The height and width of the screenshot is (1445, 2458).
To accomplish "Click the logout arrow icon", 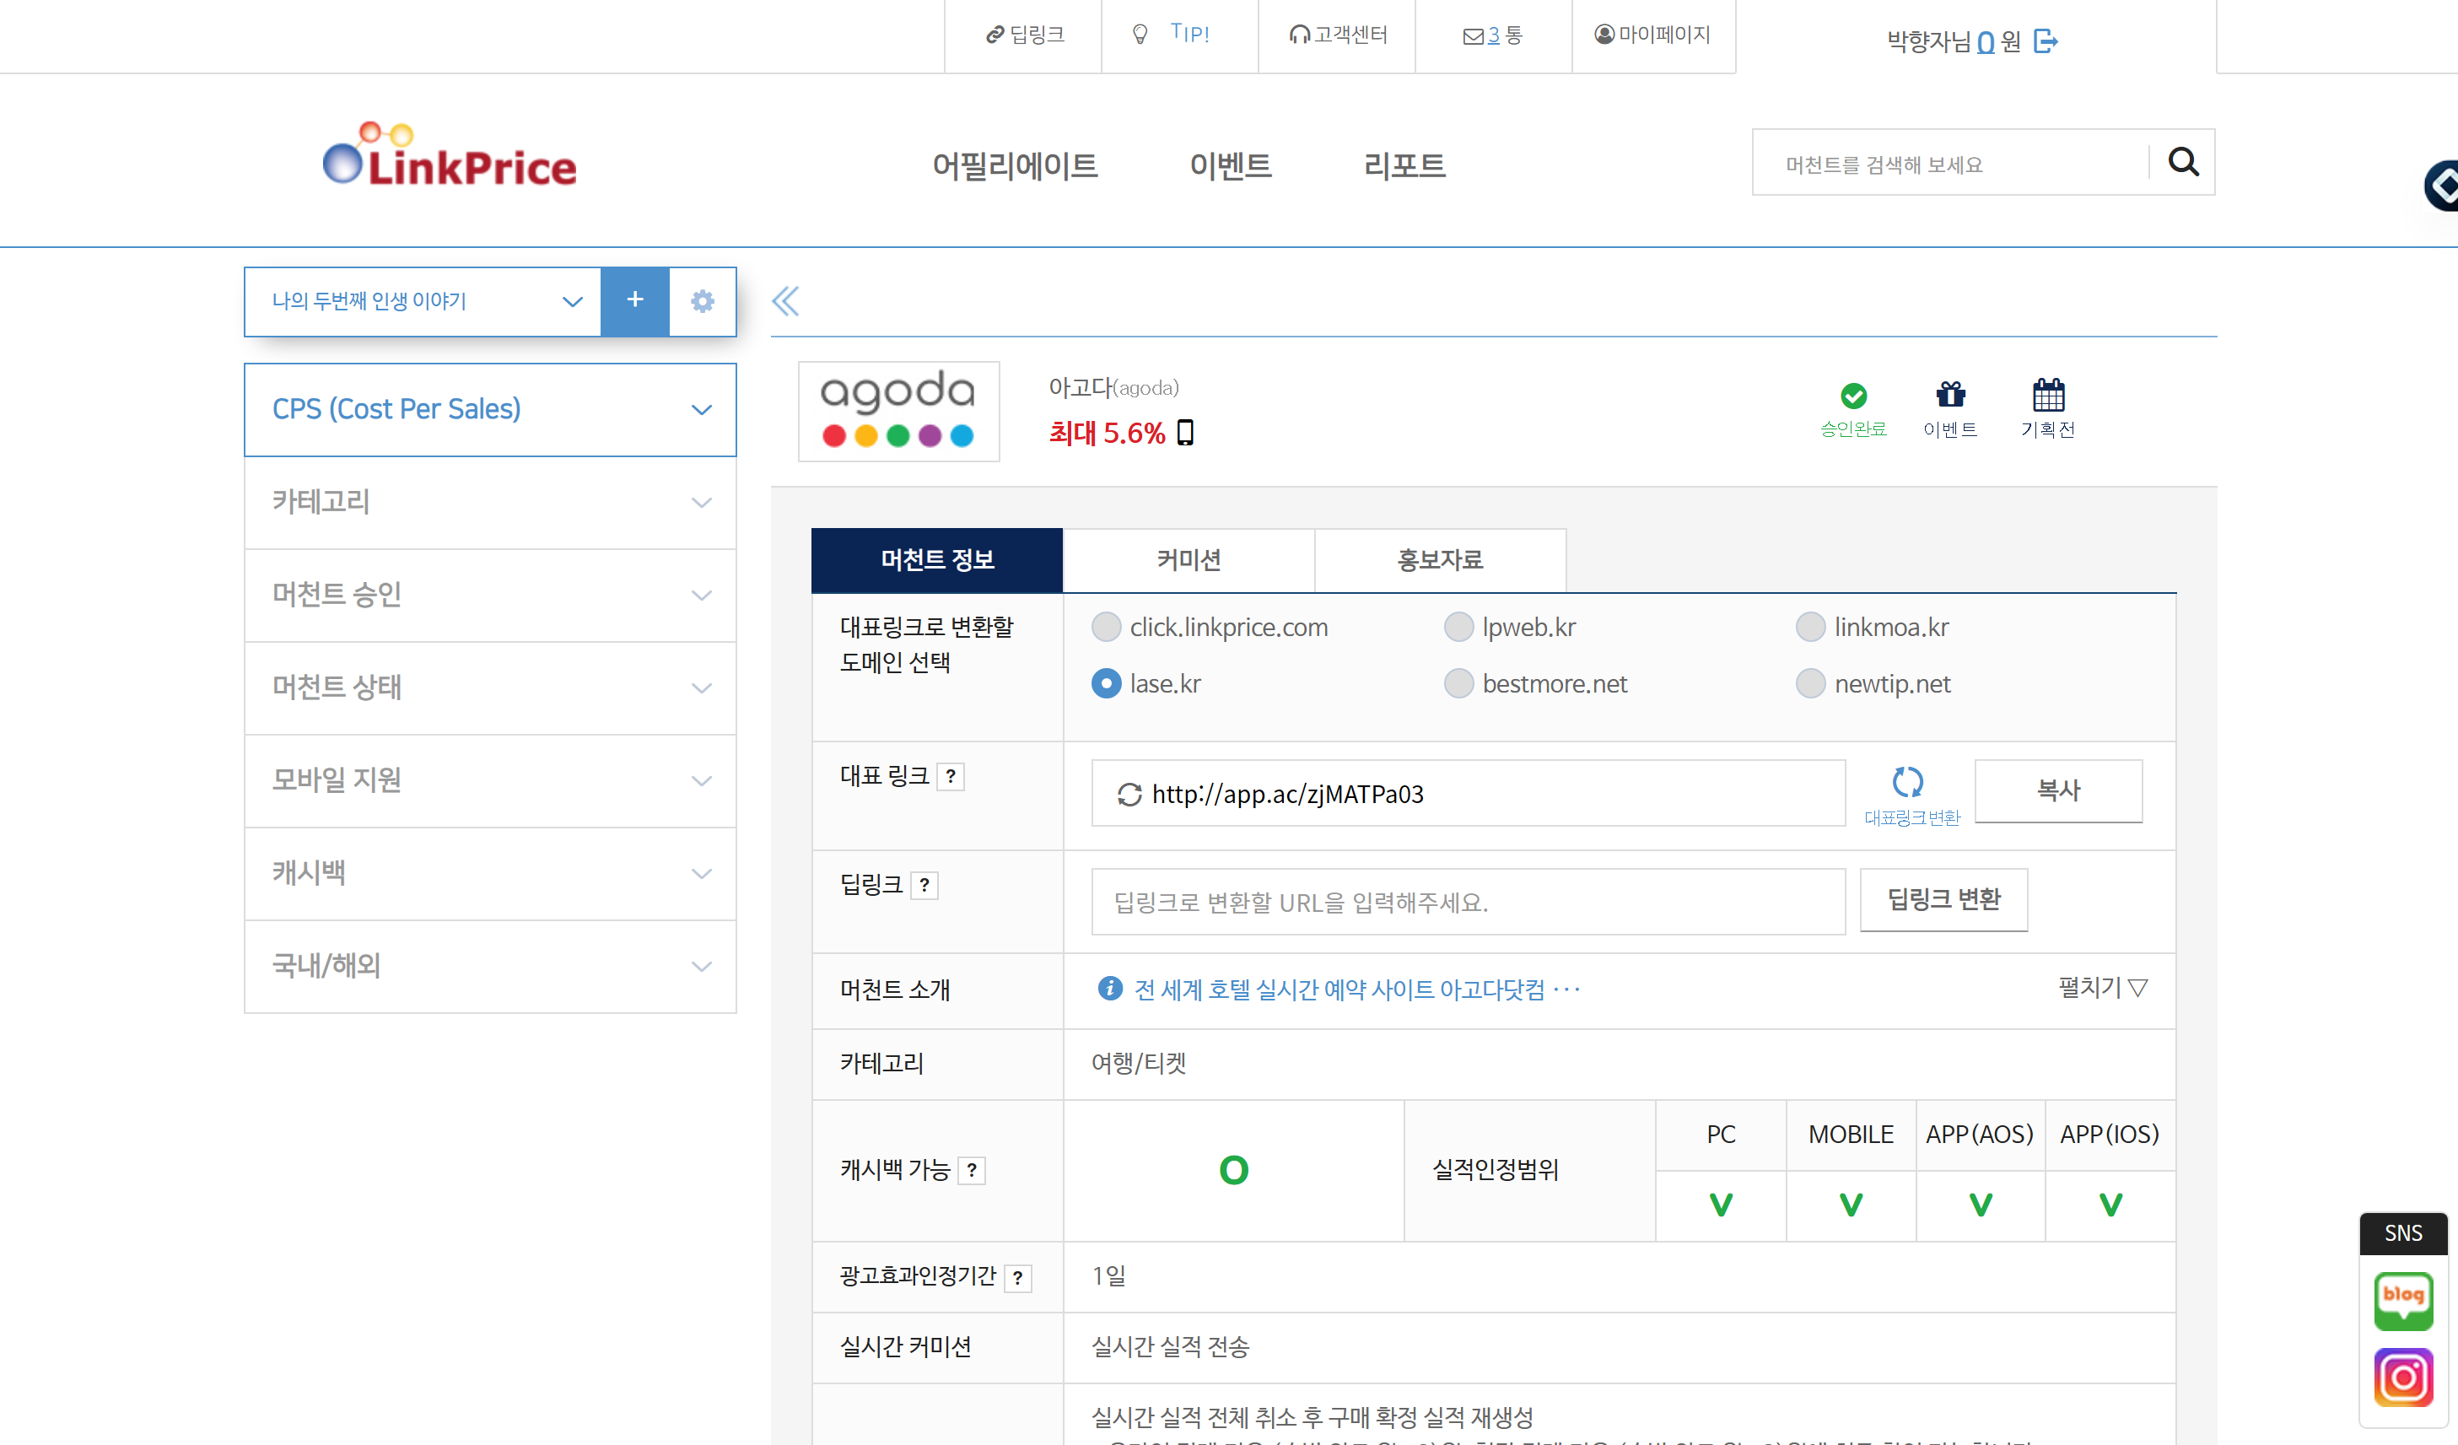I will 2046,41.
